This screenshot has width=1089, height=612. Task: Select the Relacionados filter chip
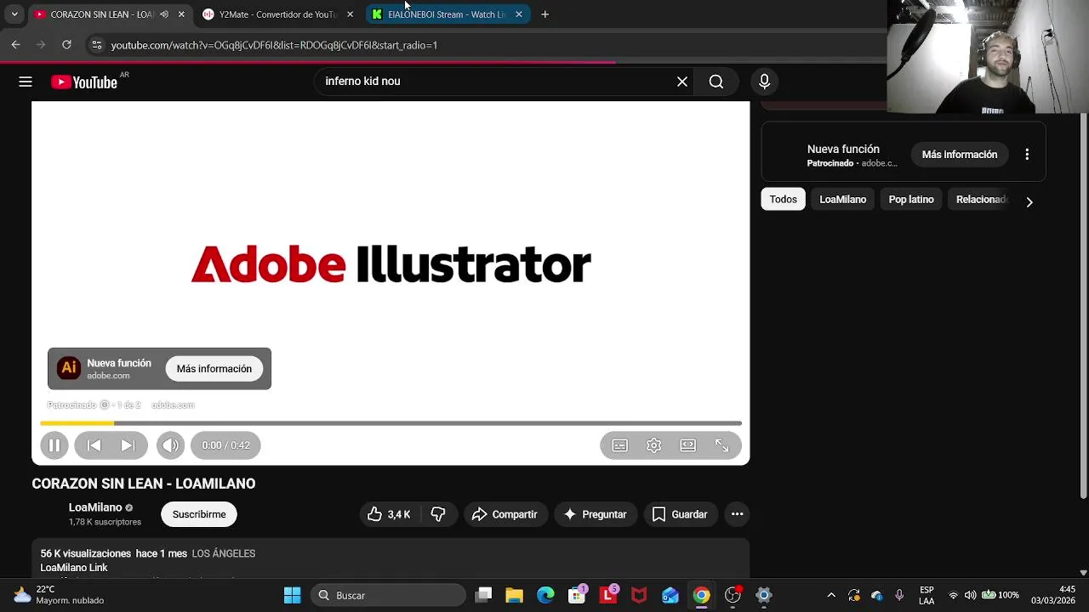[x=982, y=200]
